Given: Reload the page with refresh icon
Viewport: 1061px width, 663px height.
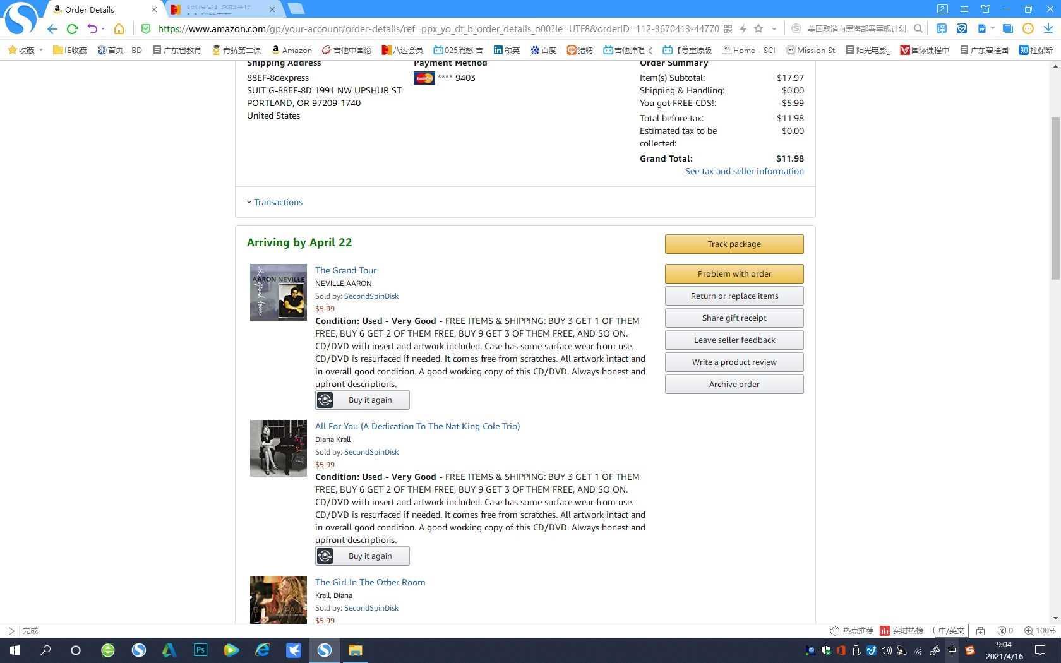Looking at the screenshot, I should (x=72, y=29).
